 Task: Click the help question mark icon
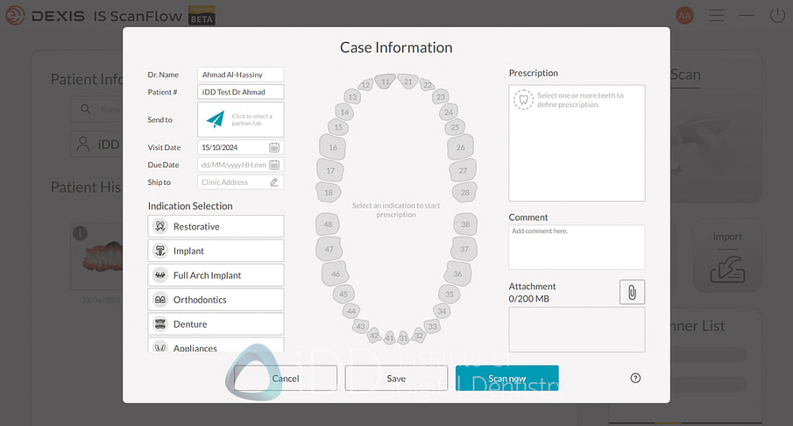coord(635,378)
